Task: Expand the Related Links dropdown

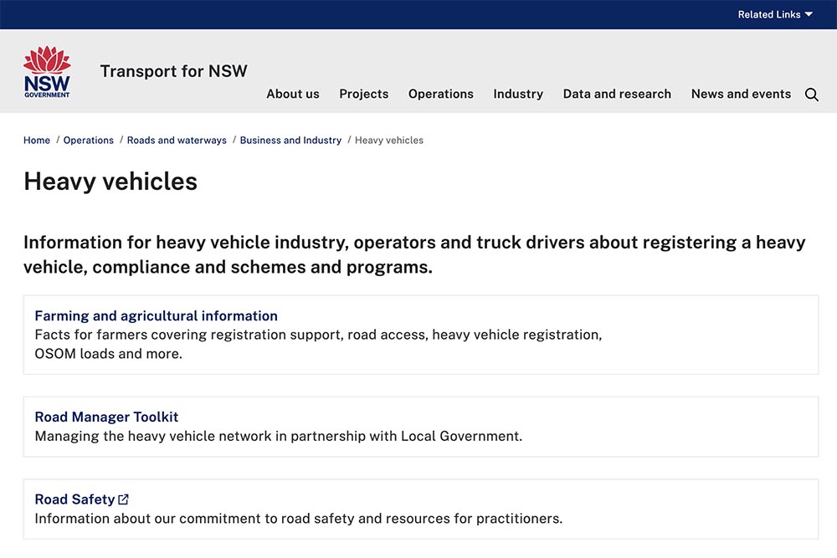Action: pos(774,14)
